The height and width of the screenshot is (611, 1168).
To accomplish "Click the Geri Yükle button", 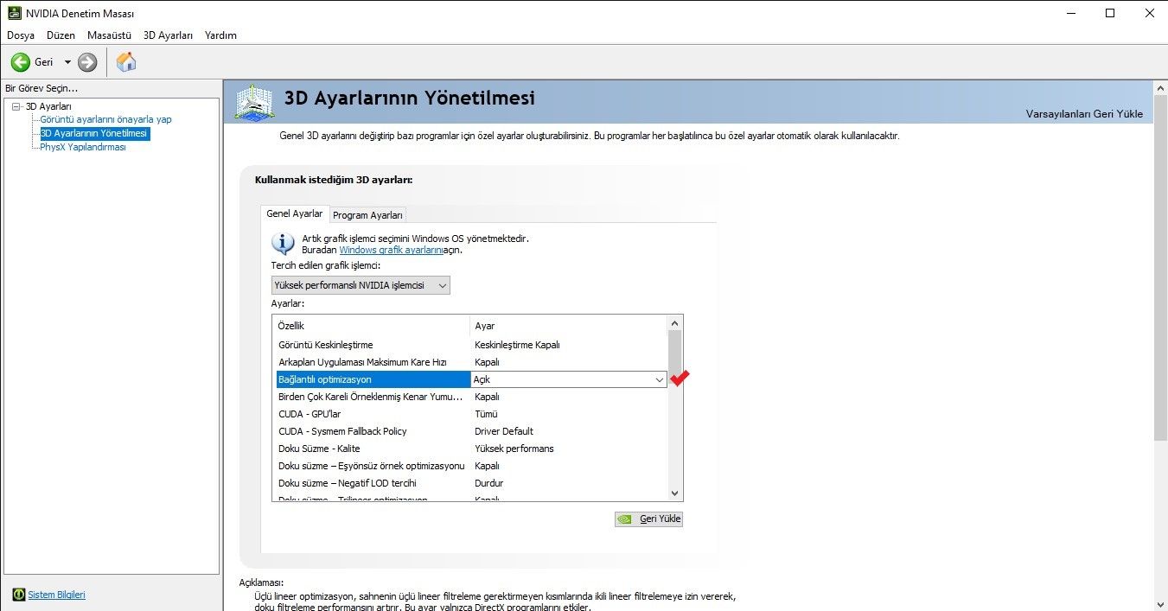I will (648, 519).
